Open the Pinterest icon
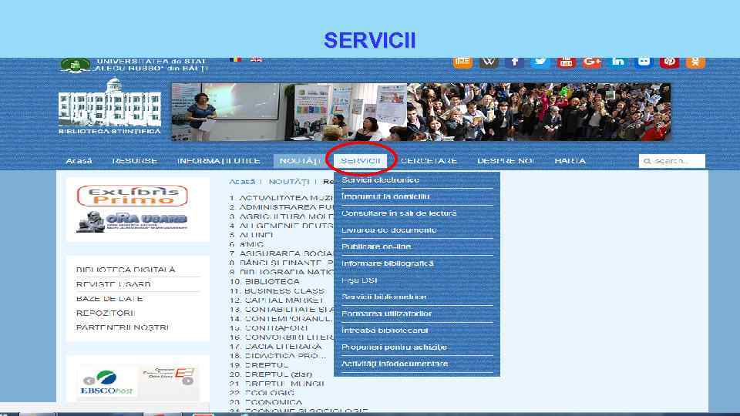Image resolution: width=740 pixels, height=416 pixels. (669, 62)
